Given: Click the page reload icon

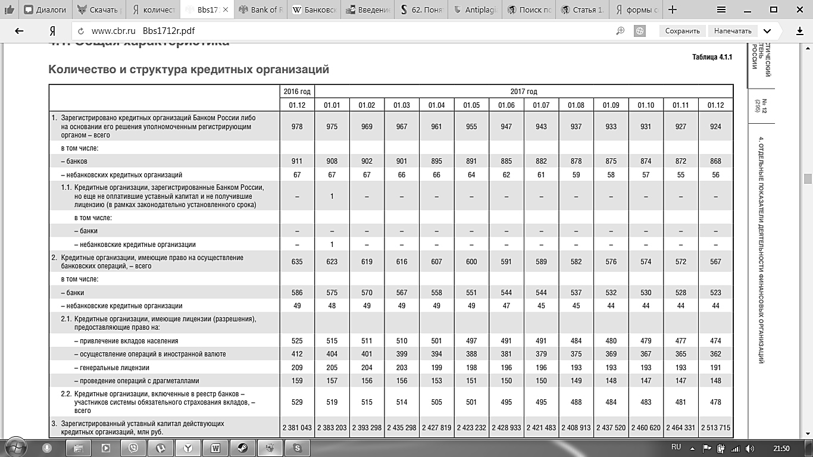Looking at the screenshot, I should pyautogui.click(x=80, y=31).
